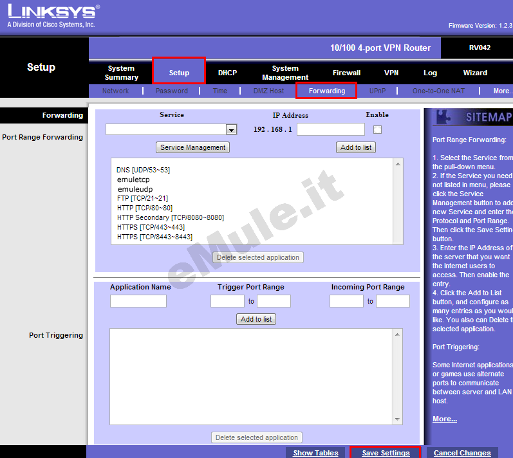
Task: Open the Password sub-tab
Action: click(x=172, y=91)
